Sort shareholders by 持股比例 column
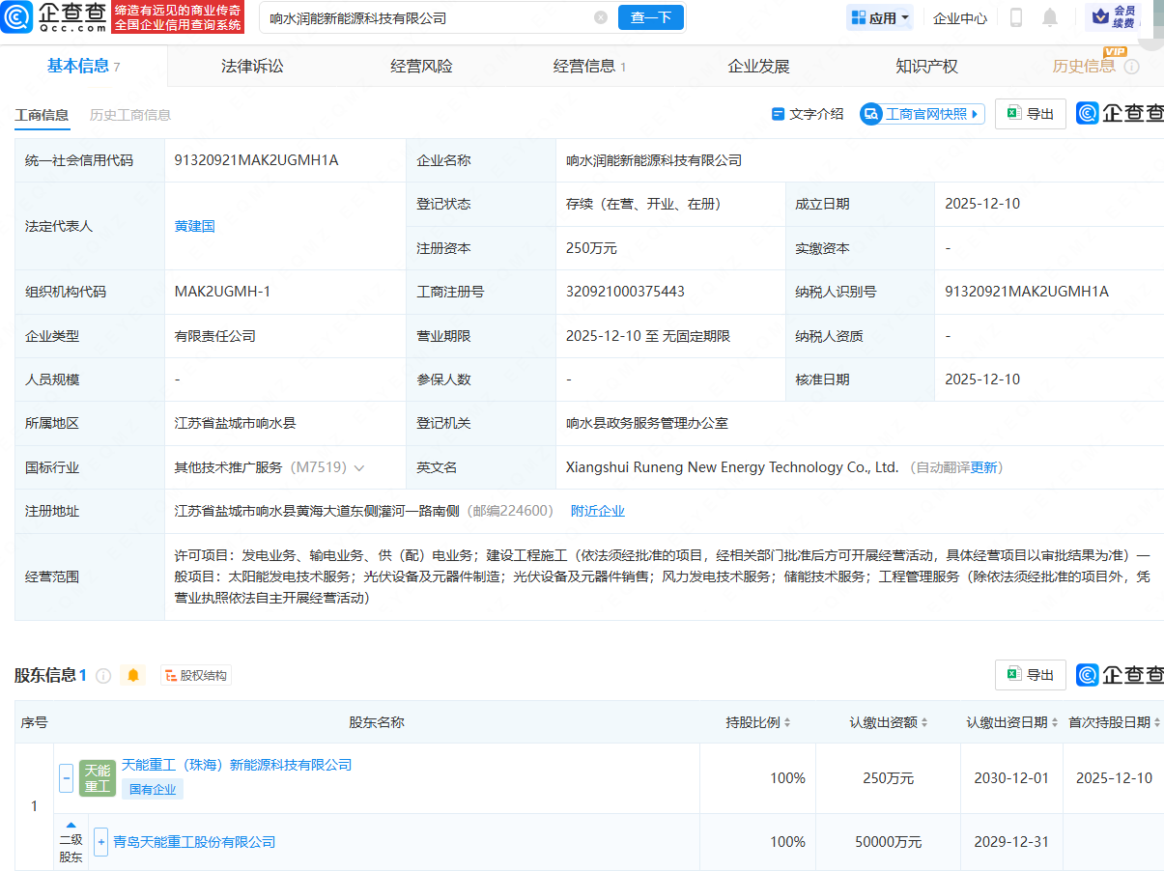Viewport: 1164px width, 871px height. coord(759,721)
